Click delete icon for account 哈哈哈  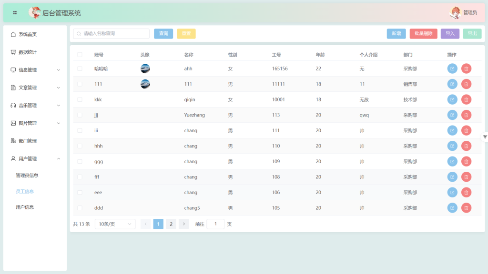click(x=466, y=68)
